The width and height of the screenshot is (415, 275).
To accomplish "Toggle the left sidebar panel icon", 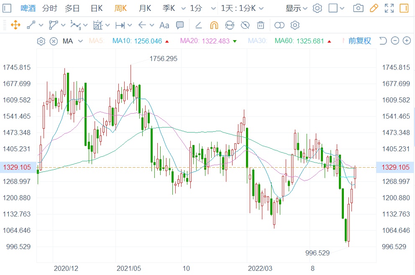I will (x=7, y=8).
